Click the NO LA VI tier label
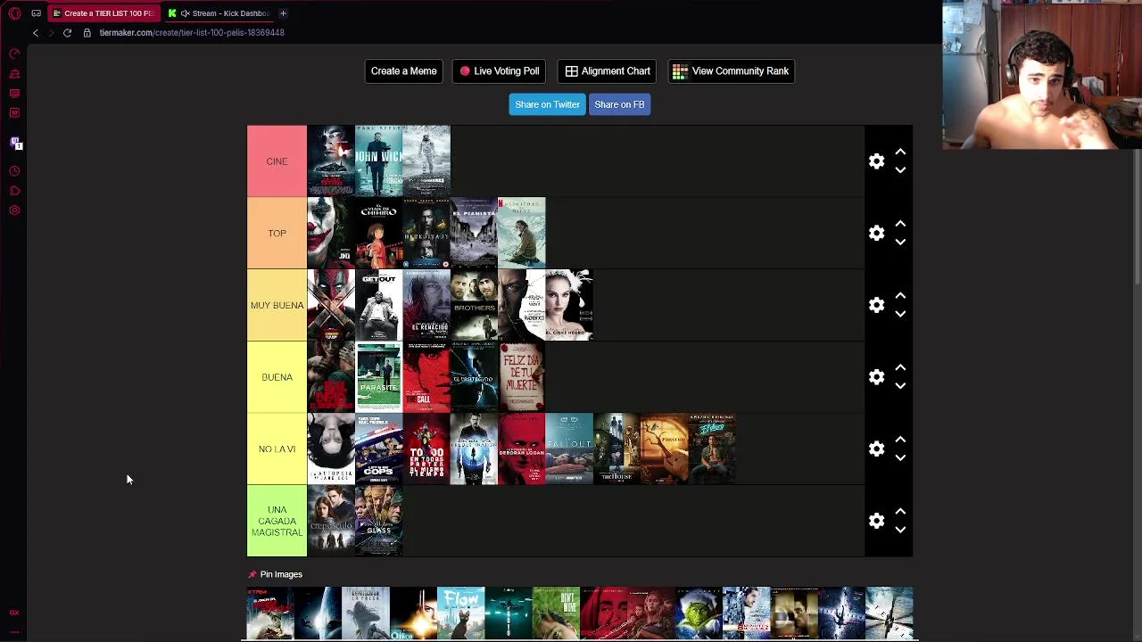Screen dimensions: 1142x642 click(277, 449)
